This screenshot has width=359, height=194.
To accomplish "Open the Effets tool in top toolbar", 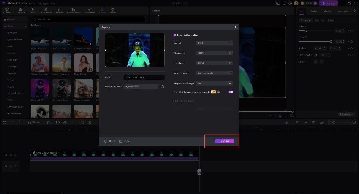I will tap(113, 11).
